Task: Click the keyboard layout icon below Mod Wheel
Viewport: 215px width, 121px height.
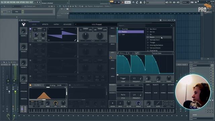Action: click(24, 109)
